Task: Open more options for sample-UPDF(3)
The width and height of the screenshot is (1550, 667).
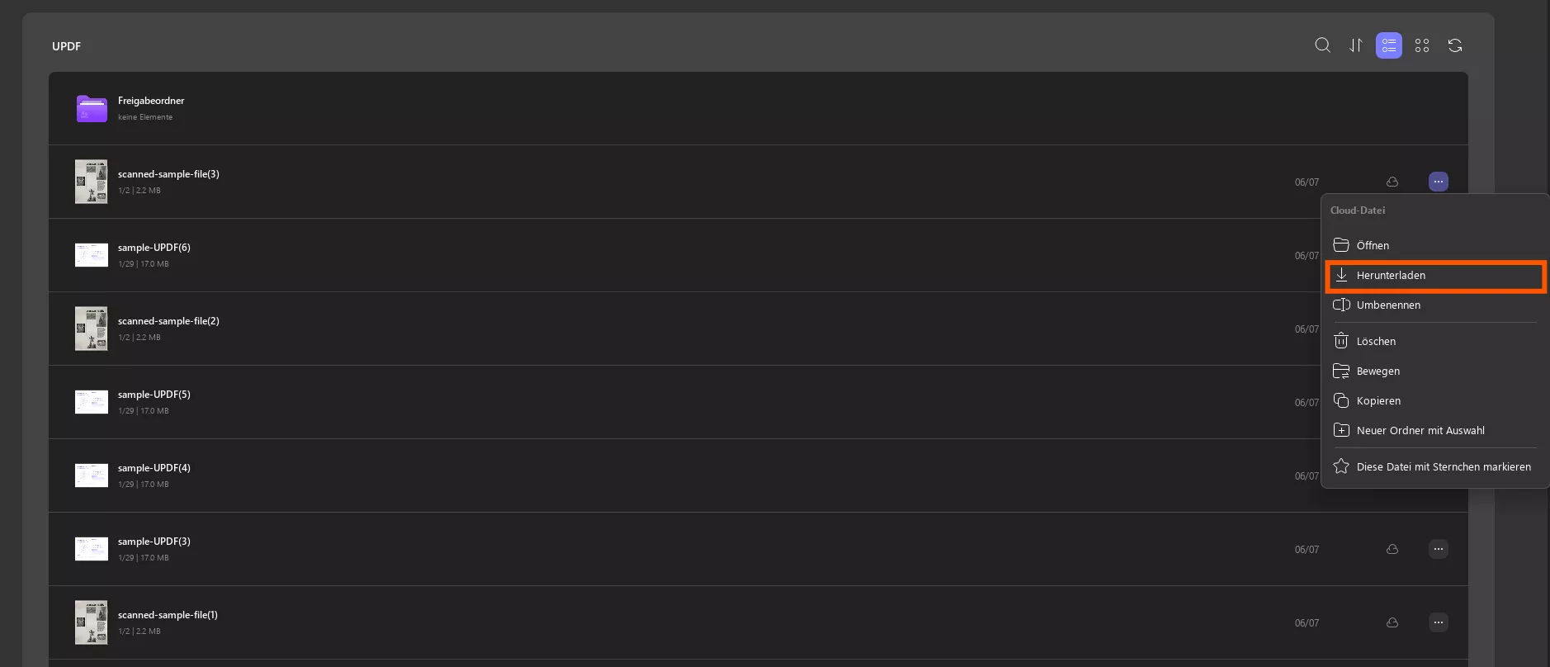Action: pos(1439,549)
